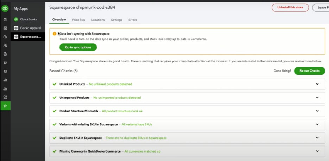Open the Locations tab
Image resolution: width=329 pixels, height=161 pixels.
(x=98, y=20)
